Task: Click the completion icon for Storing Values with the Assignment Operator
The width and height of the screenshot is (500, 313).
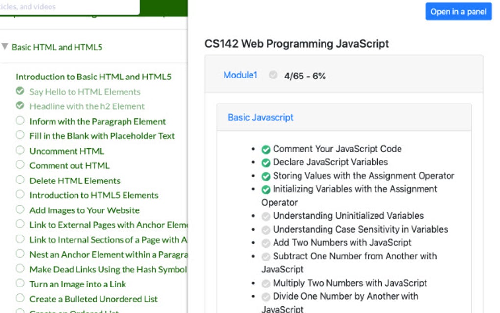Action: coord(266,175)
